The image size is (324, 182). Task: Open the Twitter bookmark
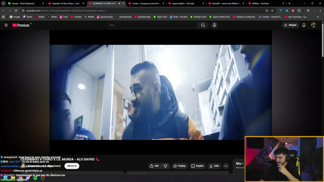pos(52,17)
